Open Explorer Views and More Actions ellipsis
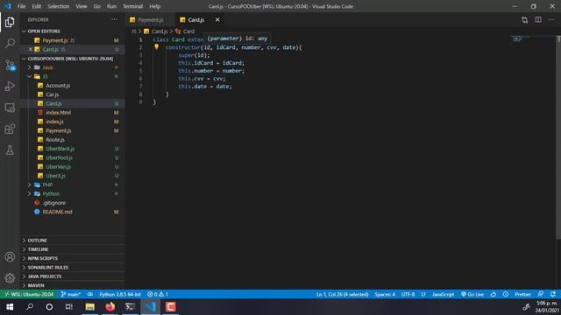 (x=114, y=19)
